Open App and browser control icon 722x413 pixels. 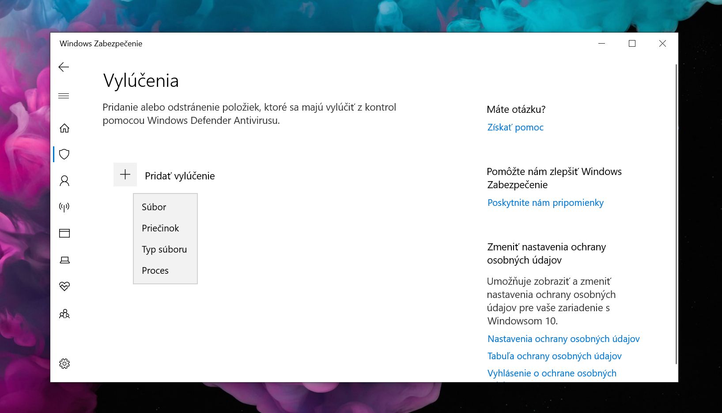[x=64, y=233]
